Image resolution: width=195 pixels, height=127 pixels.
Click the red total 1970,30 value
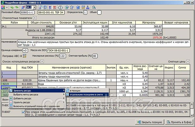(x=157, y=38)
